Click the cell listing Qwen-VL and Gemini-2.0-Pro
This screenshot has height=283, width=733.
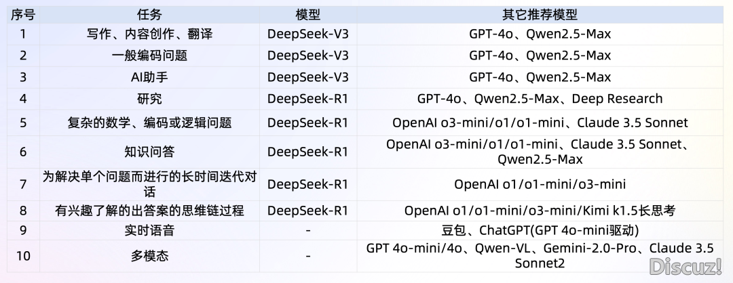tap(540, 256)
